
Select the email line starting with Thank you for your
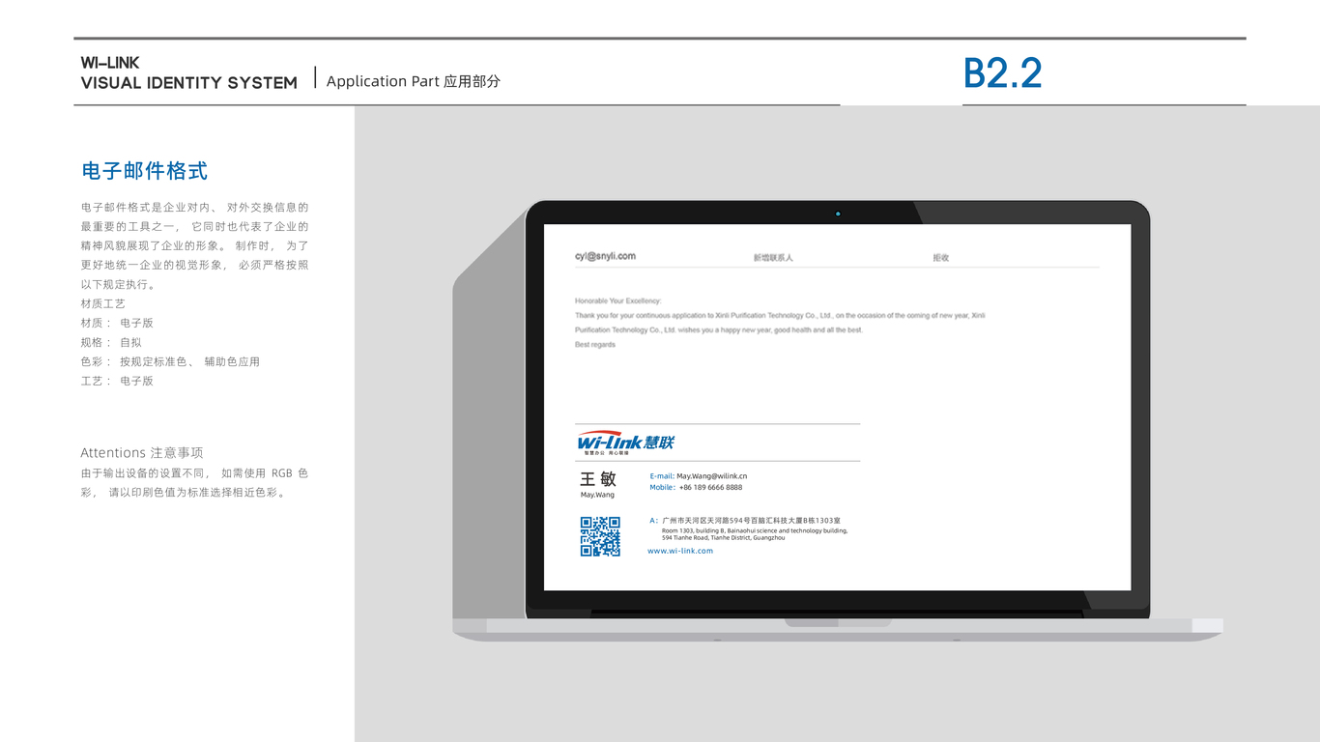point(780,316)
